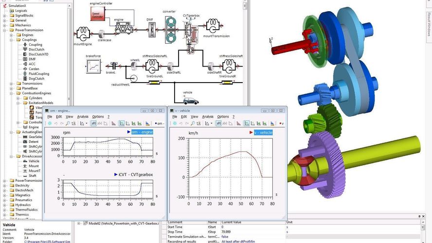Click the zoom magnifier in v - vehicle window
The width and height of the screenshot is (432, 243).
click(x=193, y=123)
